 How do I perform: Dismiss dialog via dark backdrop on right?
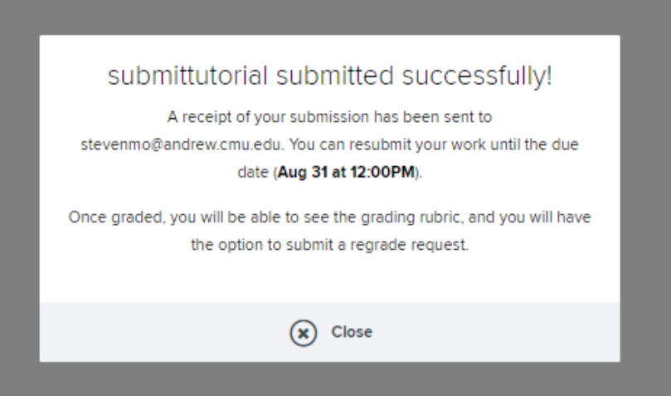[645, 198]
